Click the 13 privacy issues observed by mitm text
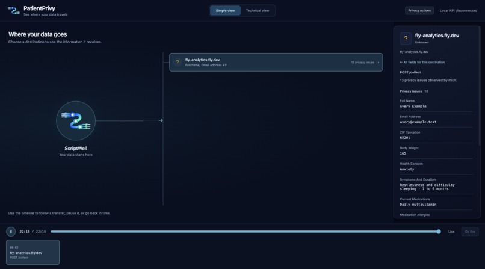The height and width of the screenshot is (269, 485). pyautogui.click(x=428, y=81)
